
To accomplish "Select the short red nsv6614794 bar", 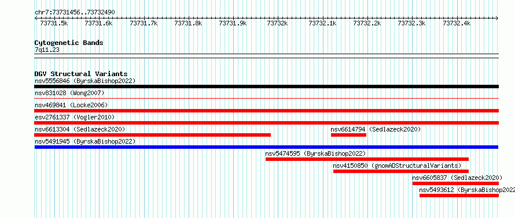I will click(348, 135).
